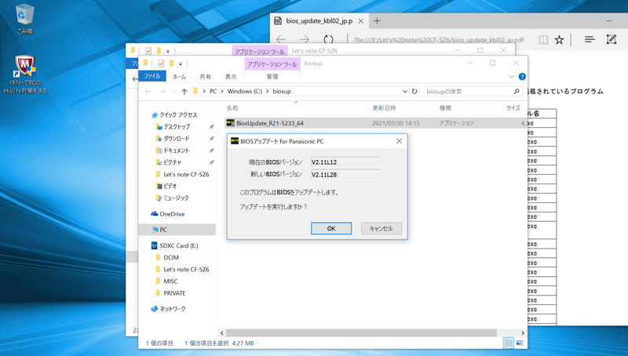The height and width of the screenshot is (356, 628).
Task: Open the ファイル tab in biosup window
Action: 152,76
